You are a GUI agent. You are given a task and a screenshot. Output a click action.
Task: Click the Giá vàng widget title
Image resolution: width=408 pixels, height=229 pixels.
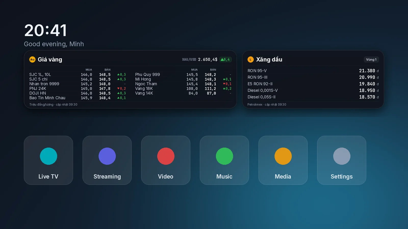50,60
